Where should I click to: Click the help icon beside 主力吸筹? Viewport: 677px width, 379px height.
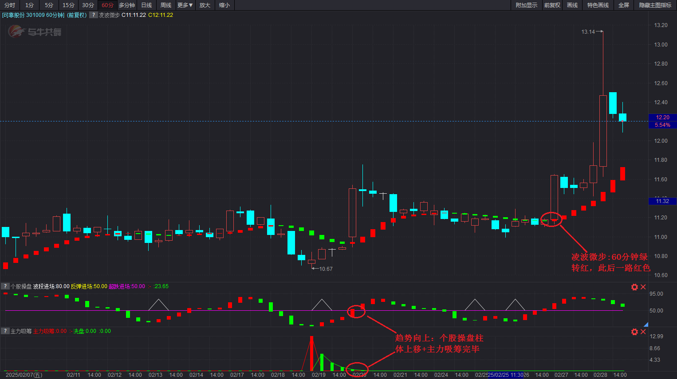[x=5, y=331]
